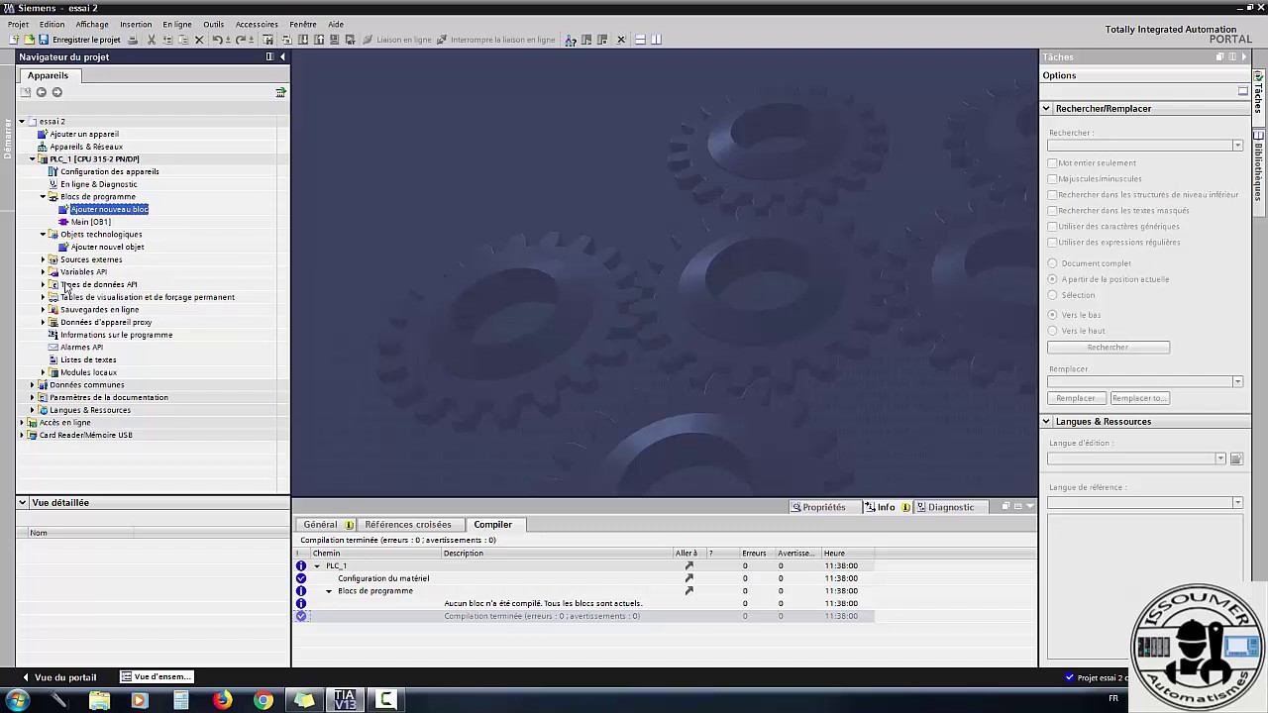Toggle Utiliser des caractères génériques checkbox

pos(1053,227)
